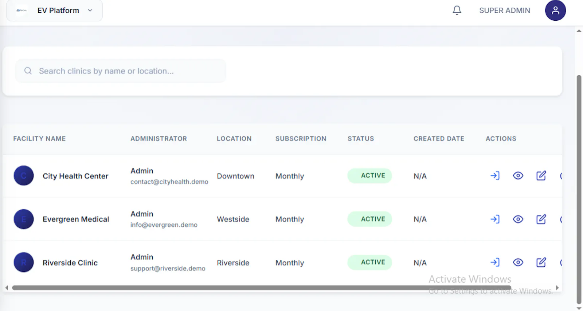The image size is (583, 311).
Task: Click ACTIVE badge for Evergreen Medical
Action: (x=369, y=219)
